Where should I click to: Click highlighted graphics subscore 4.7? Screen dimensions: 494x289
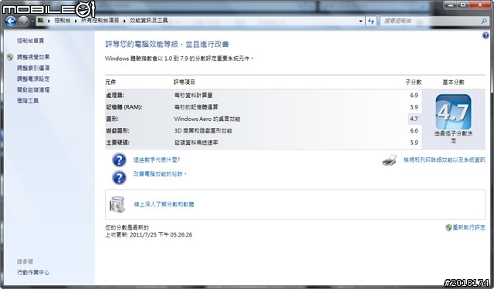(414, 119)
